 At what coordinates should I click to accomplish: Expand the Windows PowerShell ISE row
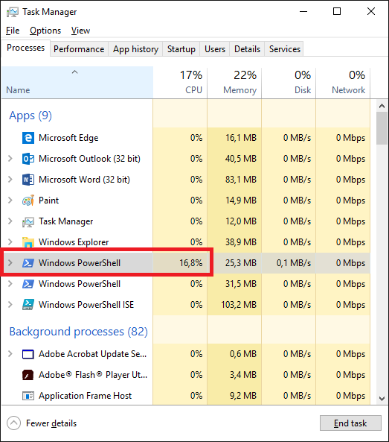click(10, 305)
